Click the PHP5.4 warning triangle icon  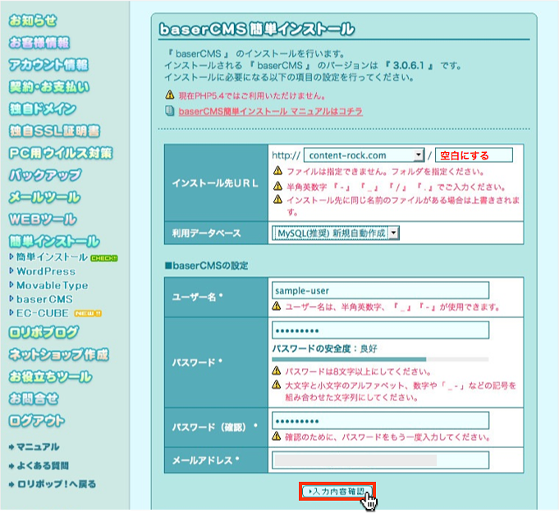pos(170,95)
